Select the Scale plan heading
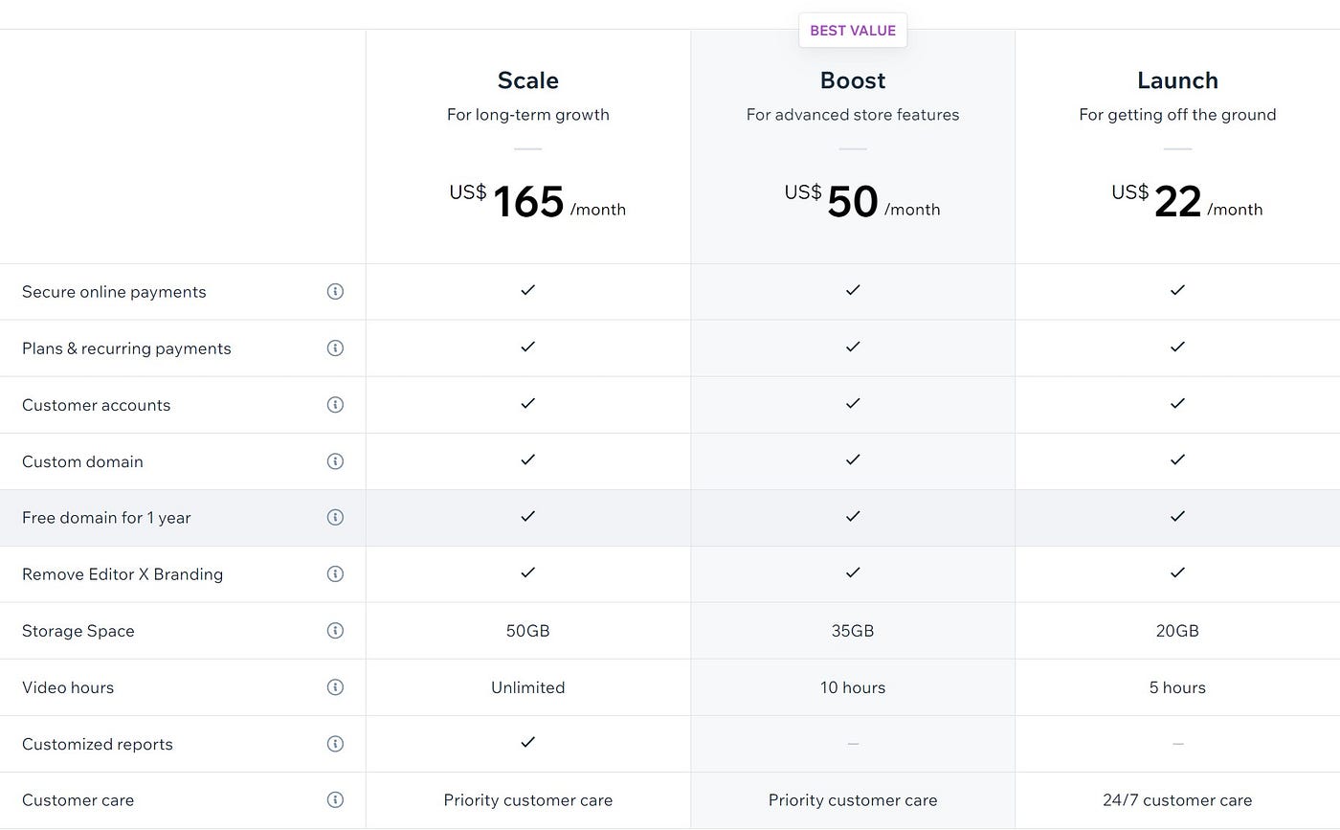This screenshot has height=830, width=1340. coord(528,80)
